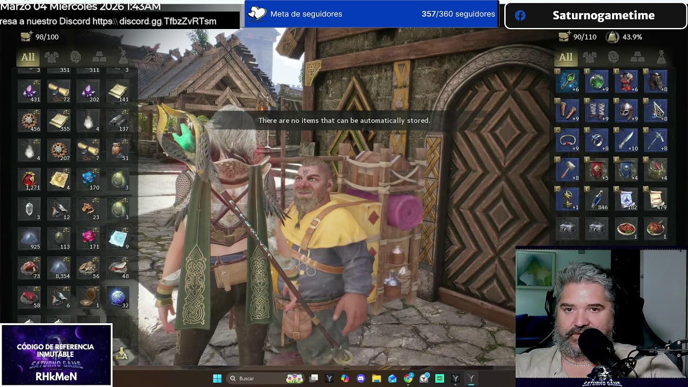This screenshot has width=688, height=387.
Task: Select the blue yarn ball stack of 32
Action: coord(118,297)
